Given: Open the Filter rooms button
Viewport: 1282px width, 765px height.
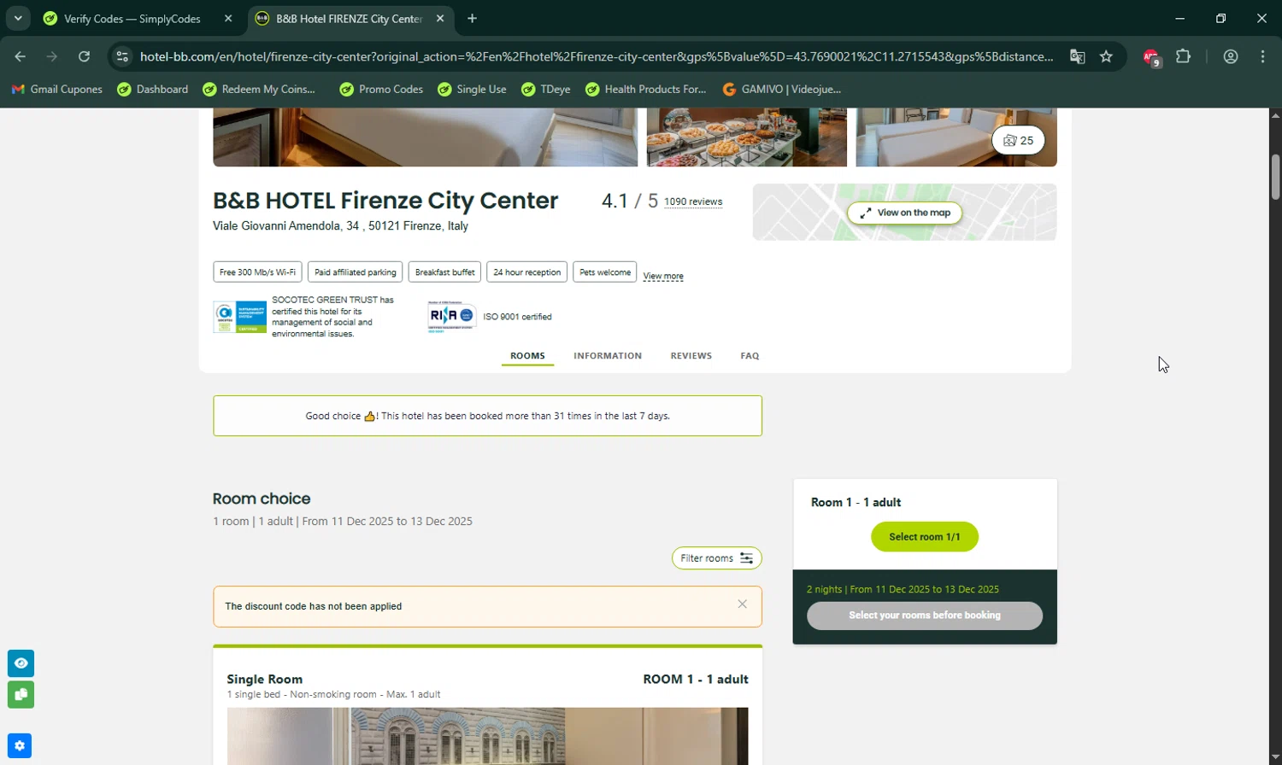Looking at the screenshot, I should coord(716,558).
